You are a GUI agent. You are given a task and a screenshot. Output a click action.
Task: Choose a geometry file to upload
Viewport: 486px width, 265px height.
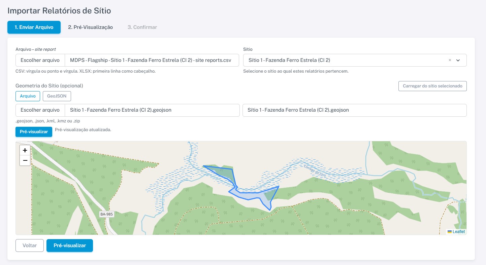pos(40,110)
